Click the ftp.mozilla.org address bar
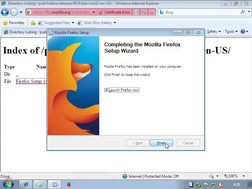 (61, 12)
